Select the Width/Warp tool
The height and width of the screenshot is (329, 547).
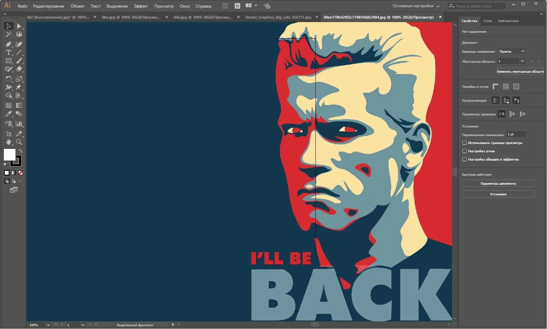pyautogui.click(x=9, y=87)
